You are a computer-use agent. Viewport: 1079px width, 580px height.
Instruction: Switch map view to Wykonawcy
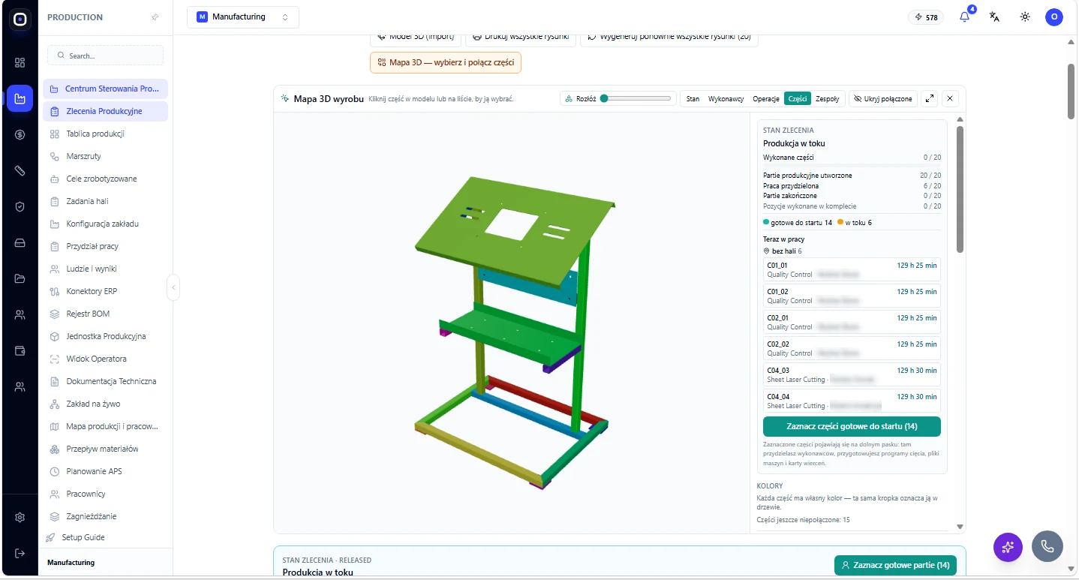[726, 98]
